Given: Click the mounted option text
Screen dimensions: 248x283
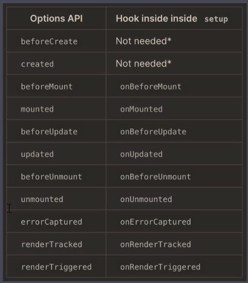Looking at the screenshot, I should (x=37, y=109).
